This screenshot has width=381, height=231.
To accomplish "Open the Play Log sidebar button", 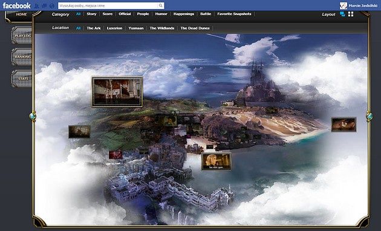I will [22, 36].
